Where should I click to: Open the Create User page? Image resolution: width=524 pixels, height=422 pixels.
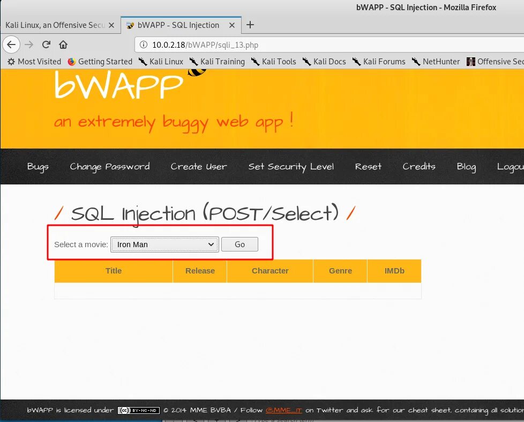coord(198,167)
